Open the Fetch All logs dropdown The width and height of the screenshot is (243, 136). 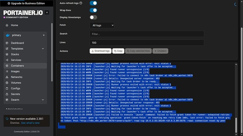102,25
